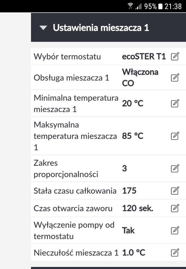The image size is (186, 269).
Task: Select the ecoSTER T1 thermostat value
Action: (x=144, y=56)
